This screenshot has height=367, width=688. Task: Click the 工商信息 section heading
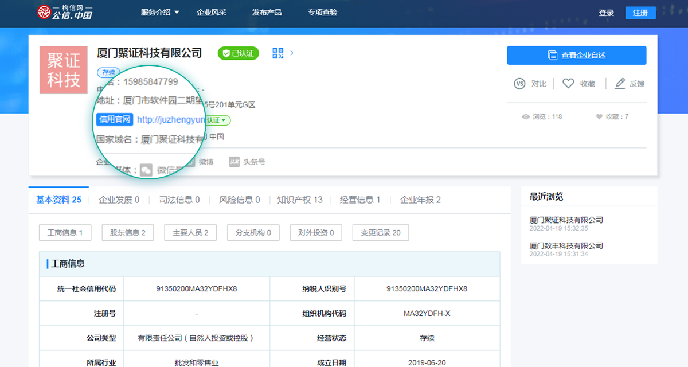pos(68,264)
